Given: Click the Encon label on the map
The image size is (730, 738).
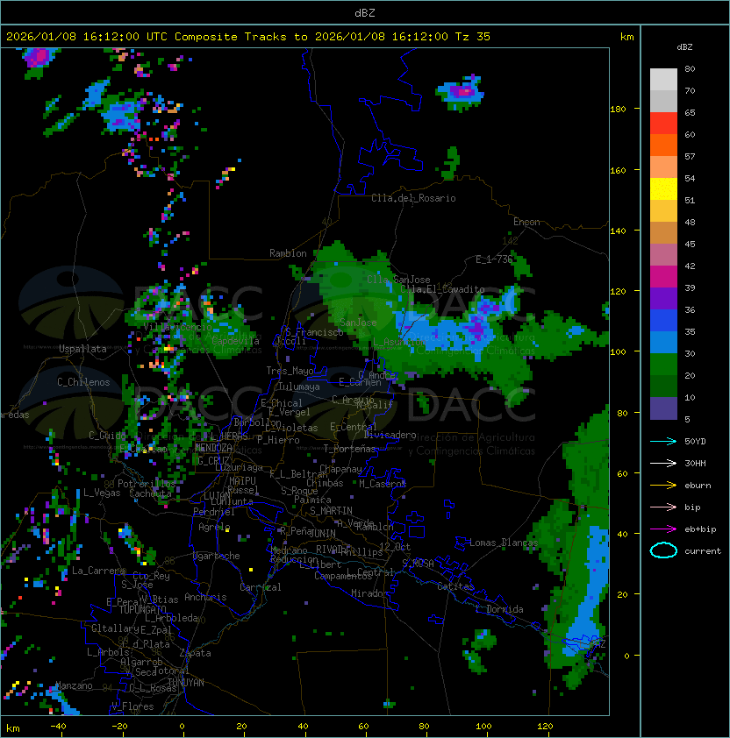Looking at the screenshot, I should (526, 222).
